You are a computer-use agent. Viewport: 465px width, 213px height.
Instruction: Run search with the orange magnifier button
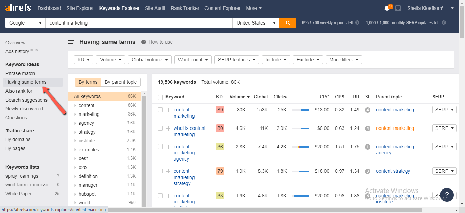[x=288, y=23]
